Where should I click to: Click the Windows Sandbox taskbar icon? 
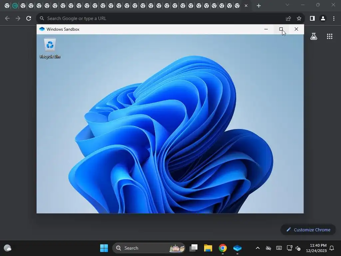pyautogui.click(x=237, y=248)
